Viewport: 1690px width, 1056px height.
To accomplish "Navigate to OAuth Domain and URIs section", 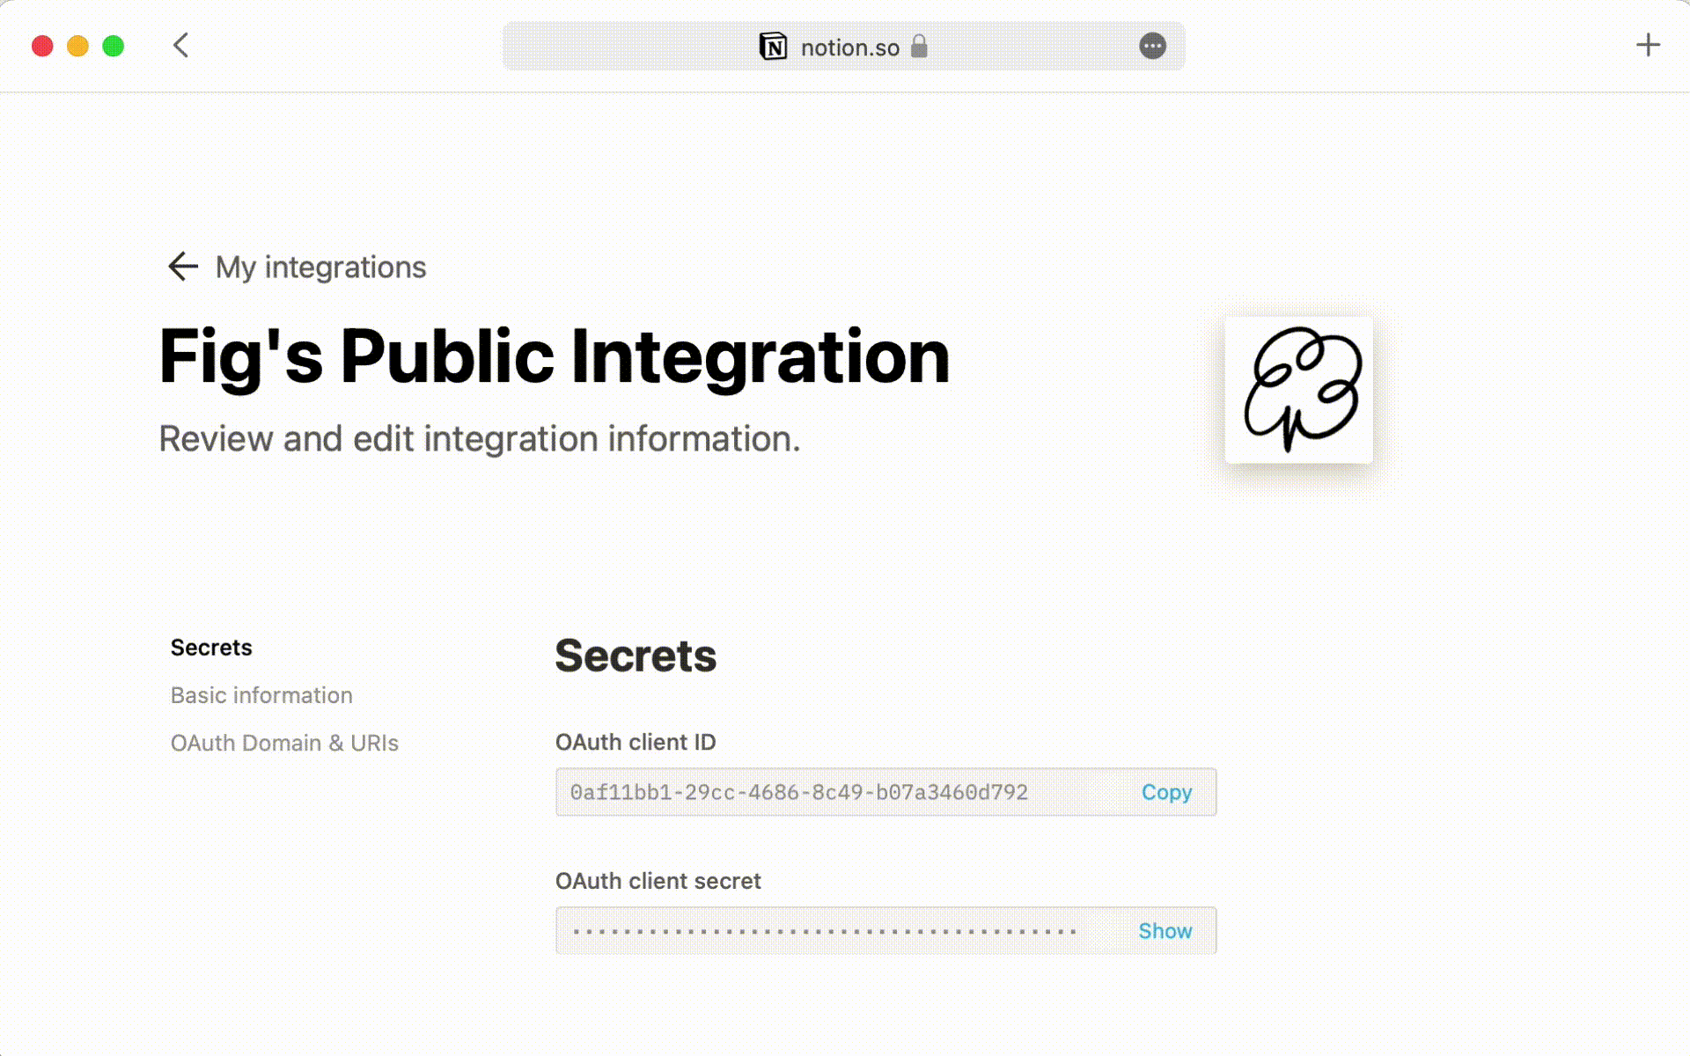I will [284, 742].
